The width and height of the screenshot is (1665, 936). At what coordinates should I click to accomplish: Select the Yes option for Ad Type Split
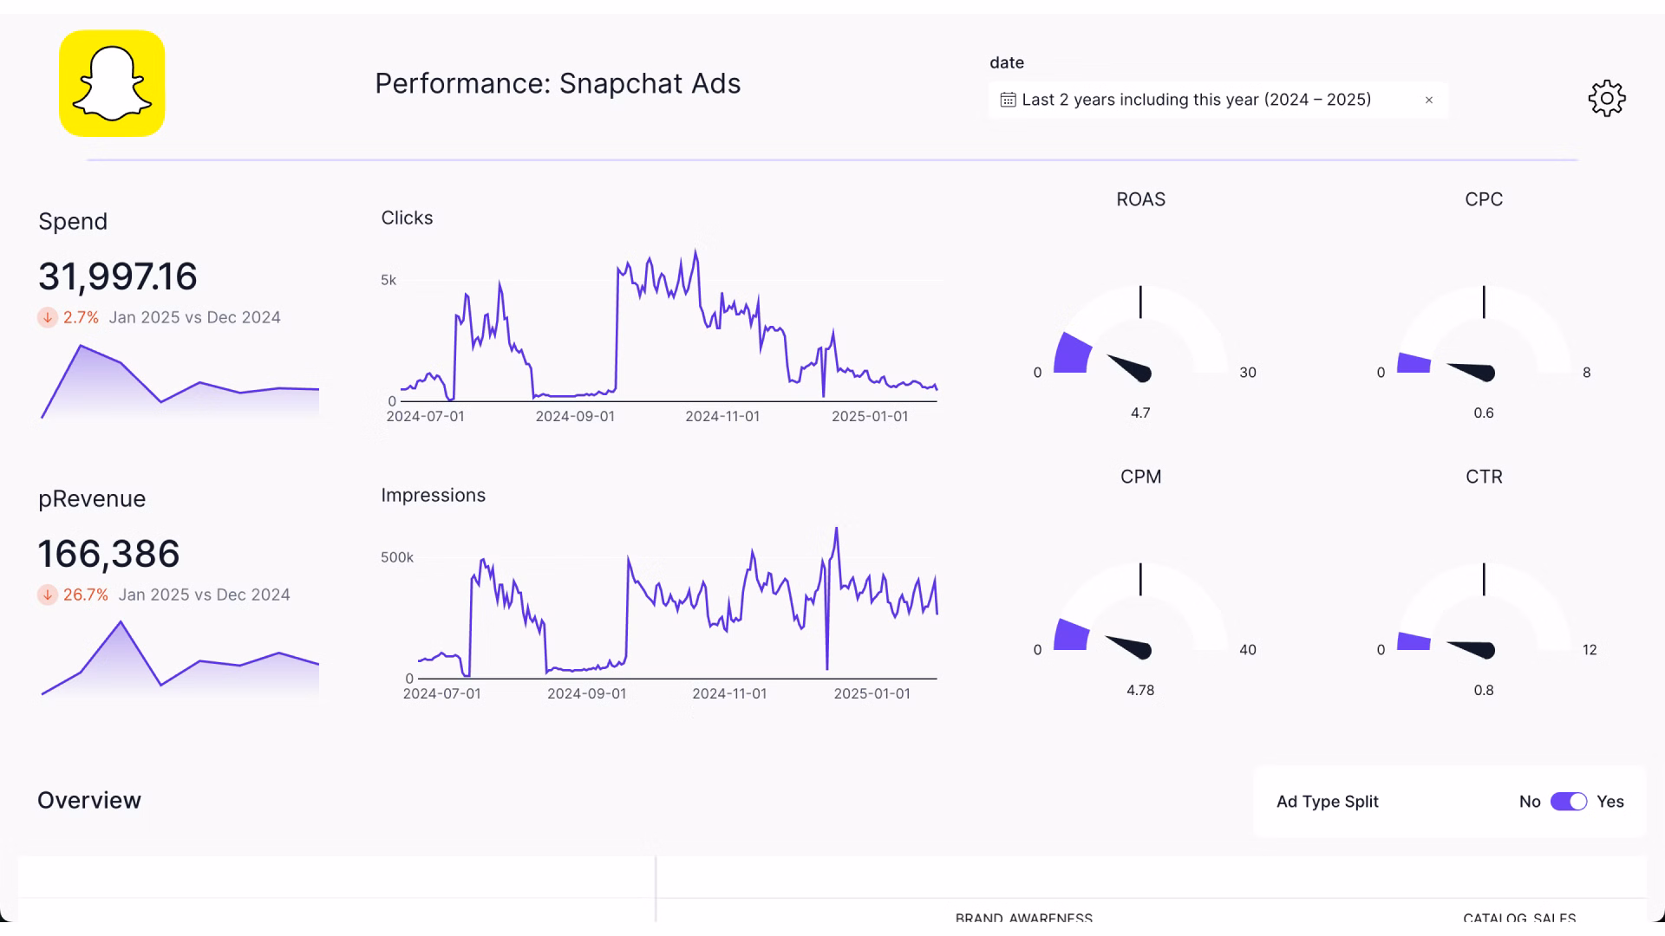tap(1609, 802)
